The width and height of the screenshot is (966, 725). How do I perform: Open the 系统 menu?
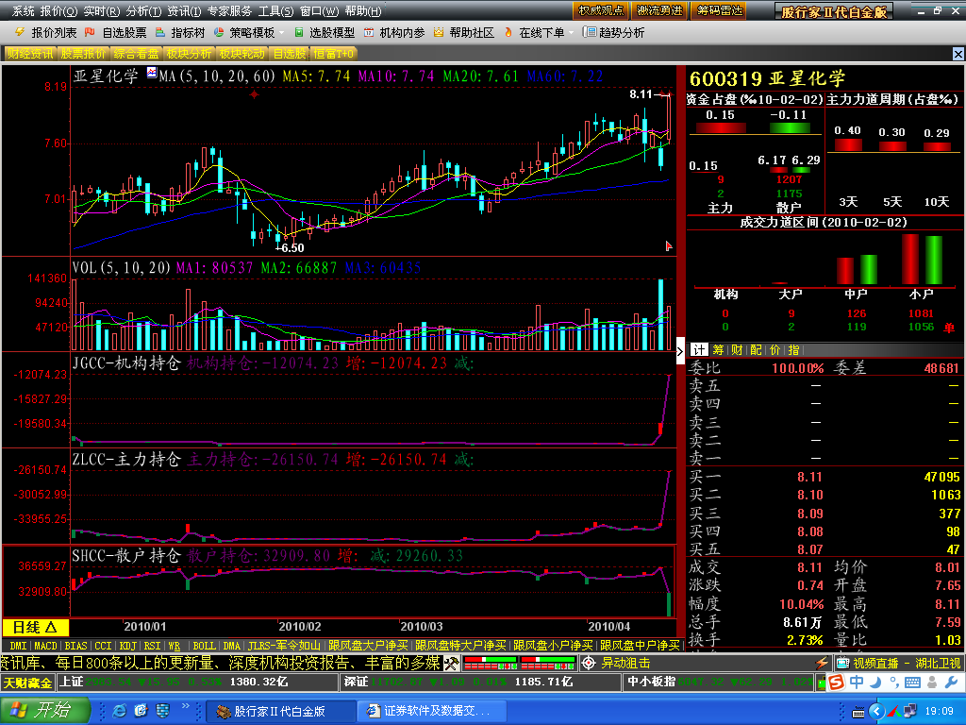[24, 11]
